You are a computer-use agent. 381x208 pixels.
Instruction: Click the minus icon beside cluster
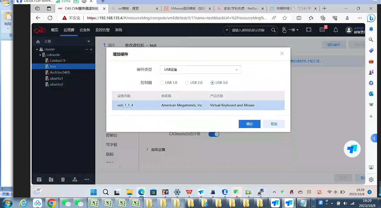[87, 49]
